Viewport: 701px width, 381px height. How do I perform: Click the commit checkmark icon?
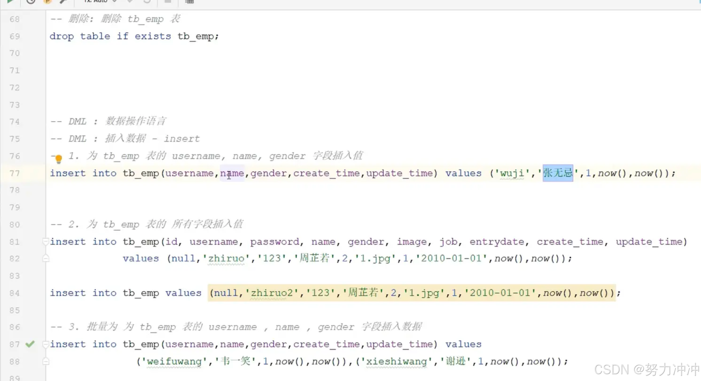pos(130,1)
